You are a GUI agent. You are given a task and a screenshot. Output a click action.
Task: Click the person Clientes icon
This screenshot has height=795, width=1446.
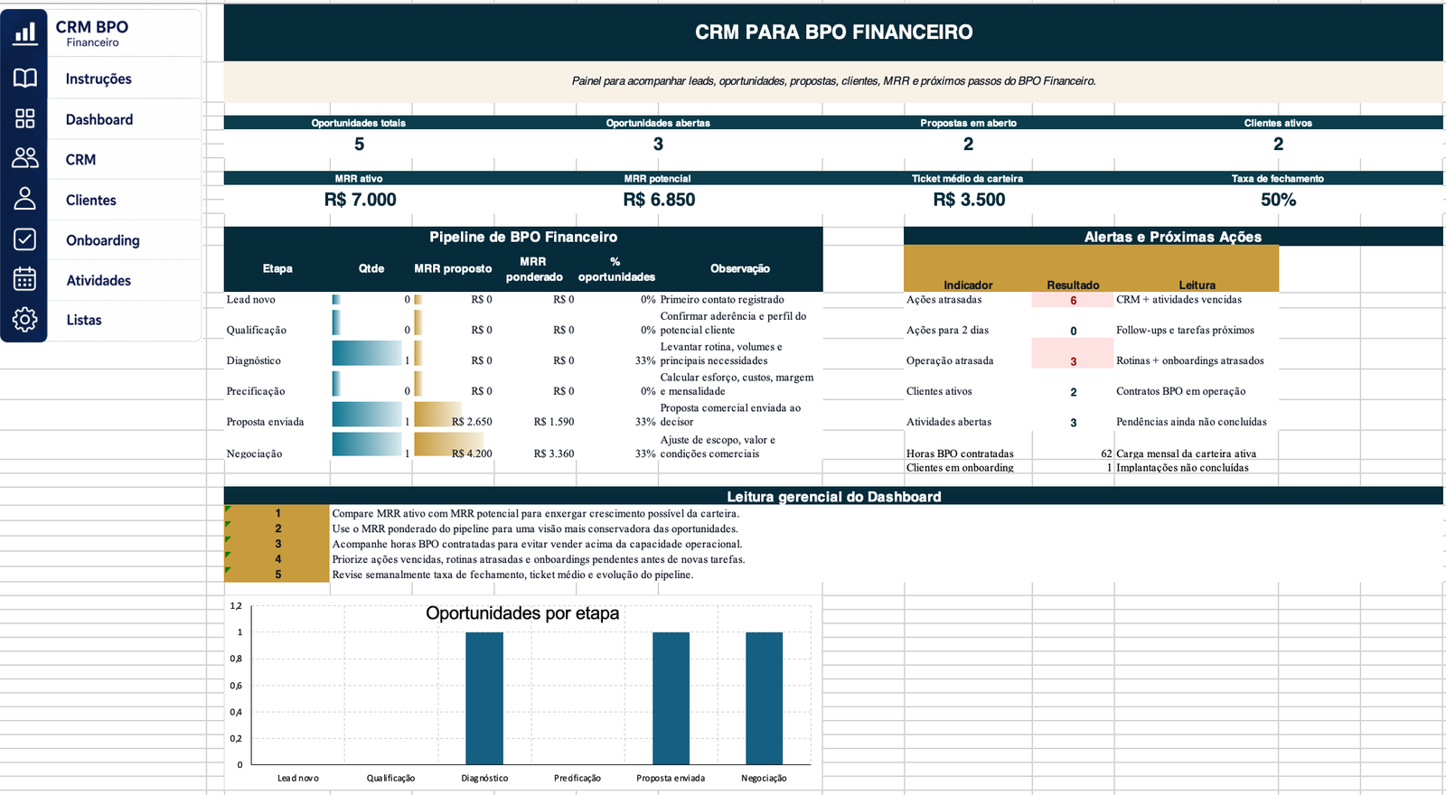point(24,199)
